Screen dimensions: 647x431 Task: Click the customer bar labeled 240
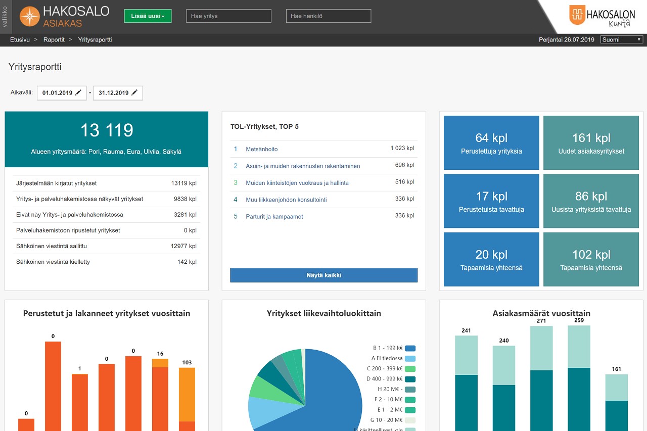(504, 388)
